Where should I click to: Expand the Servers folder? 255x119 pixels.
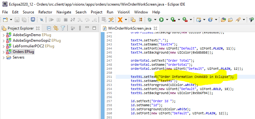coord(3,57)
